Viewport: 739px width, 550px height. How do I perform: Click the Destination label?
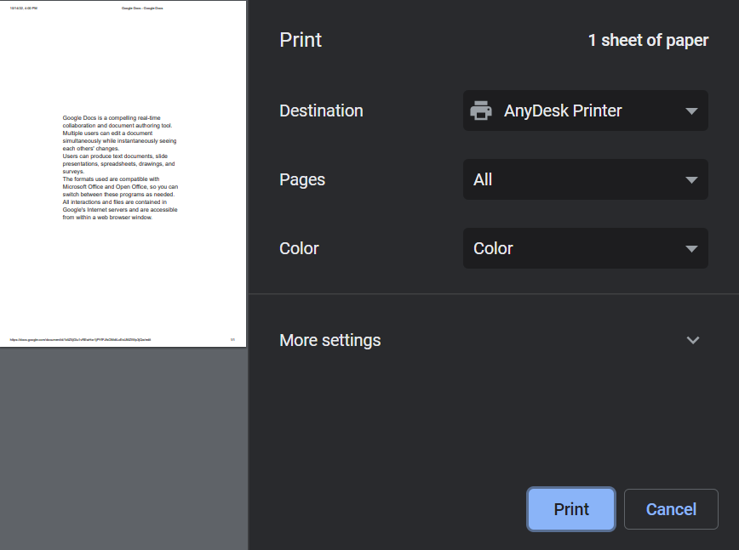(x=321, y=111)
